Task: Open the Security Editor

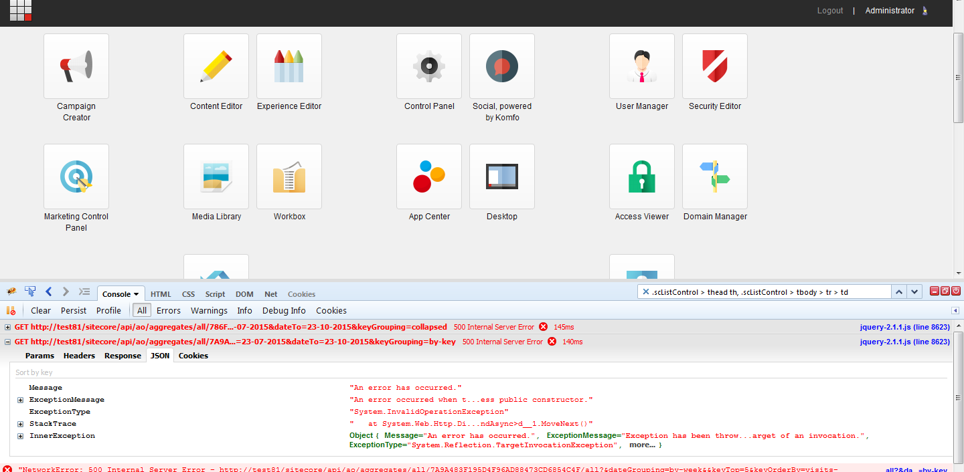Action: click(714, 66)
